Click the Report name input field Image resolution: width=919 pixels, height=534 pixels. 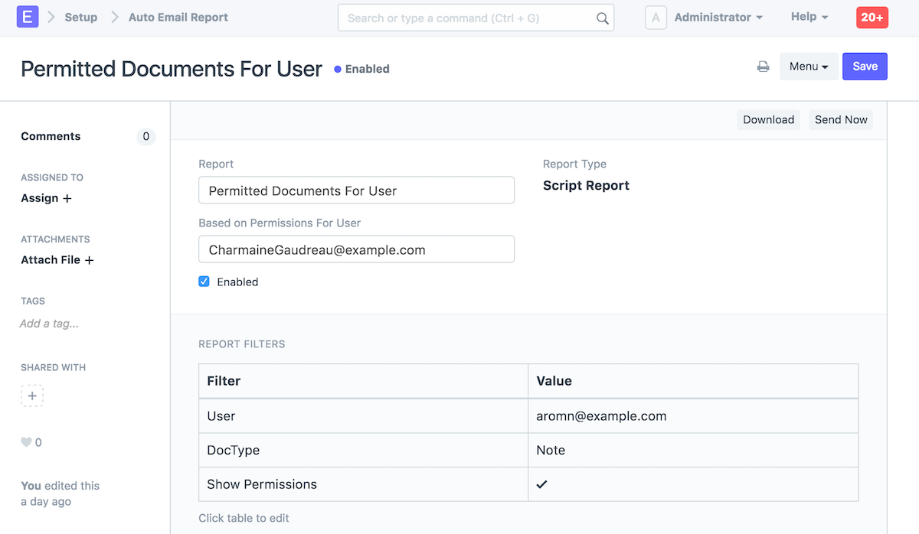coord(356,190)
